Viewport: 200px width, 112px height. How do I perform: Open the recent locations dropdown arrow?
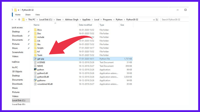(x=15, y=19)
